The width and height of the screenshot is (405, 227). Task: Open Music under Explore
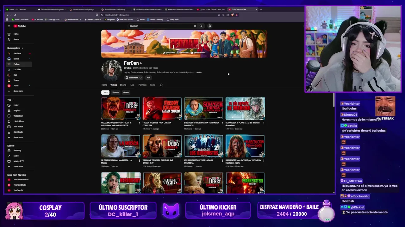pos(19,156)
